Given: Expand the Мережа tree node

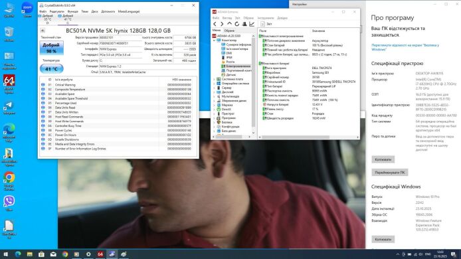Looking at the screenshot, I should (x=214, y=105).
